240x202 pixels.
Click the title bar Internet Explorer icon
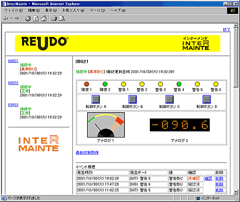(x=4, y=4)
